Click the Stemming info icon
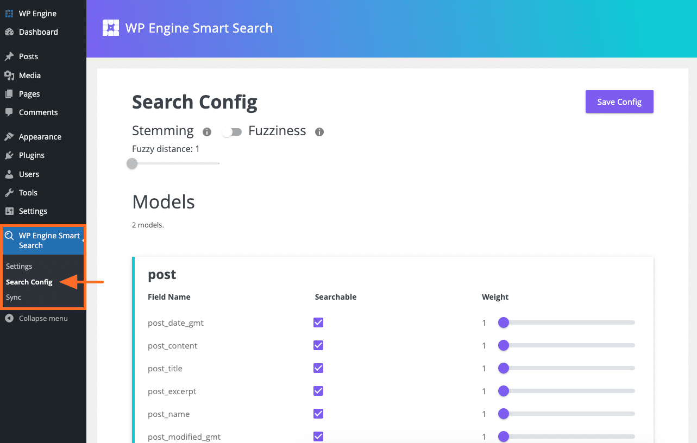The height and width of the screenshot is (443, 697). pyautogui.click(x=206, y=131)
